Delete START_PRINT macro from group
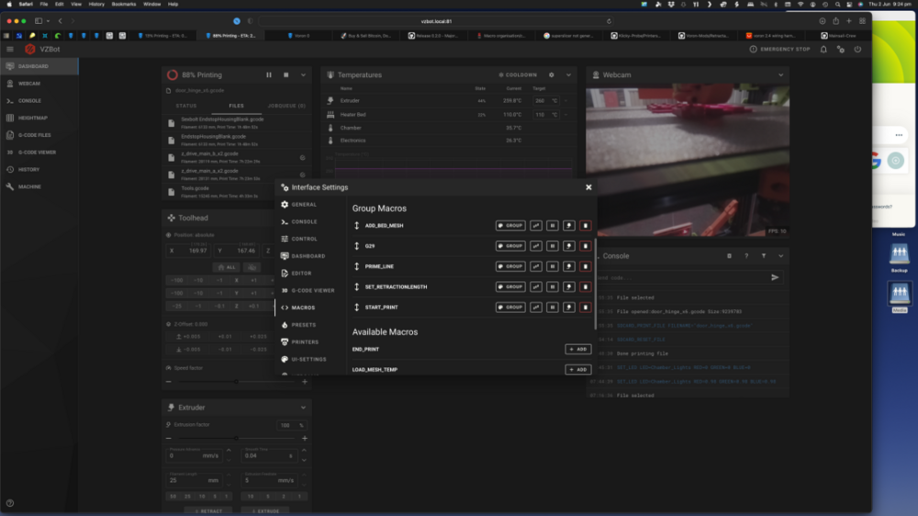The width and height of the screenshot is (918, 516). [x=585, y=307]
